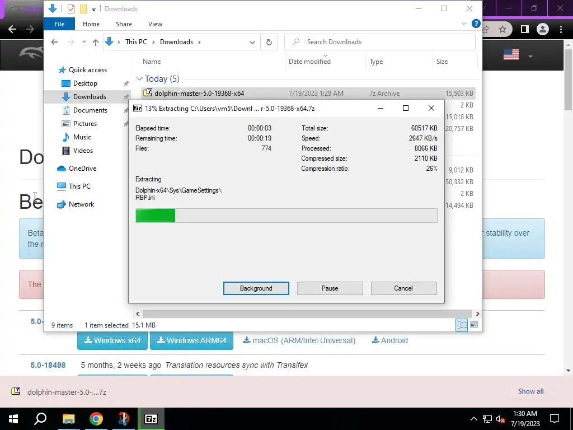Open US flag language dropdown
This screenshot has width=573, height=430.
tap(517, 55)
